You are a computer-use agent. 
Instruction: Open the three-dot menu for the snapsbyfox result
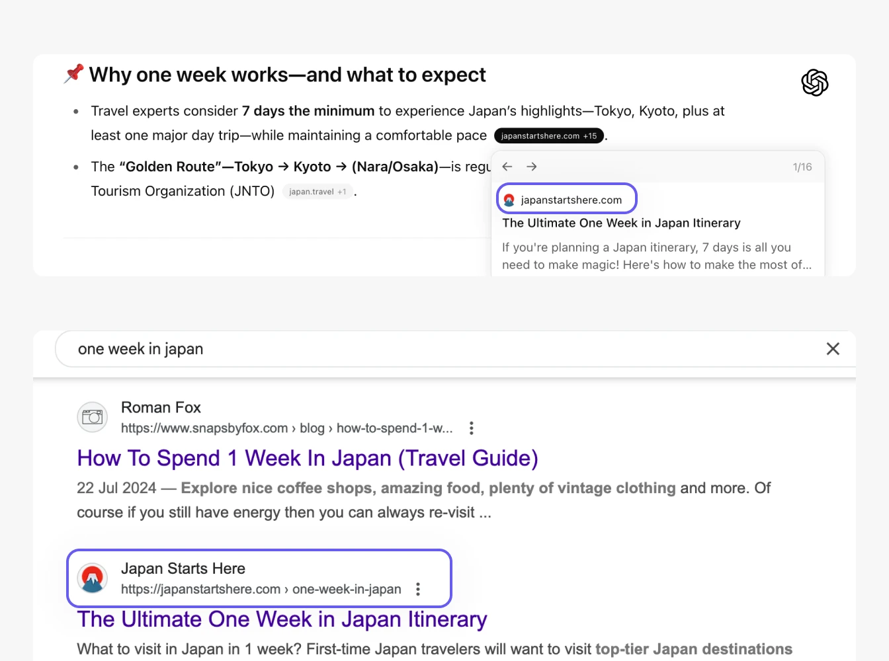tap(471, 428)
